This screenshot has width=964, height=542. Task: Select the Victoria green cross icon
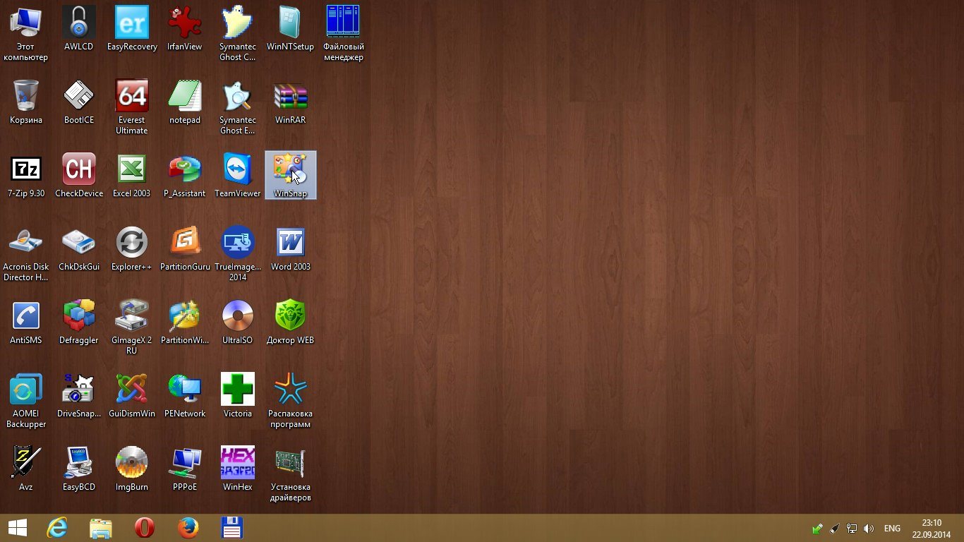(238, 395)
